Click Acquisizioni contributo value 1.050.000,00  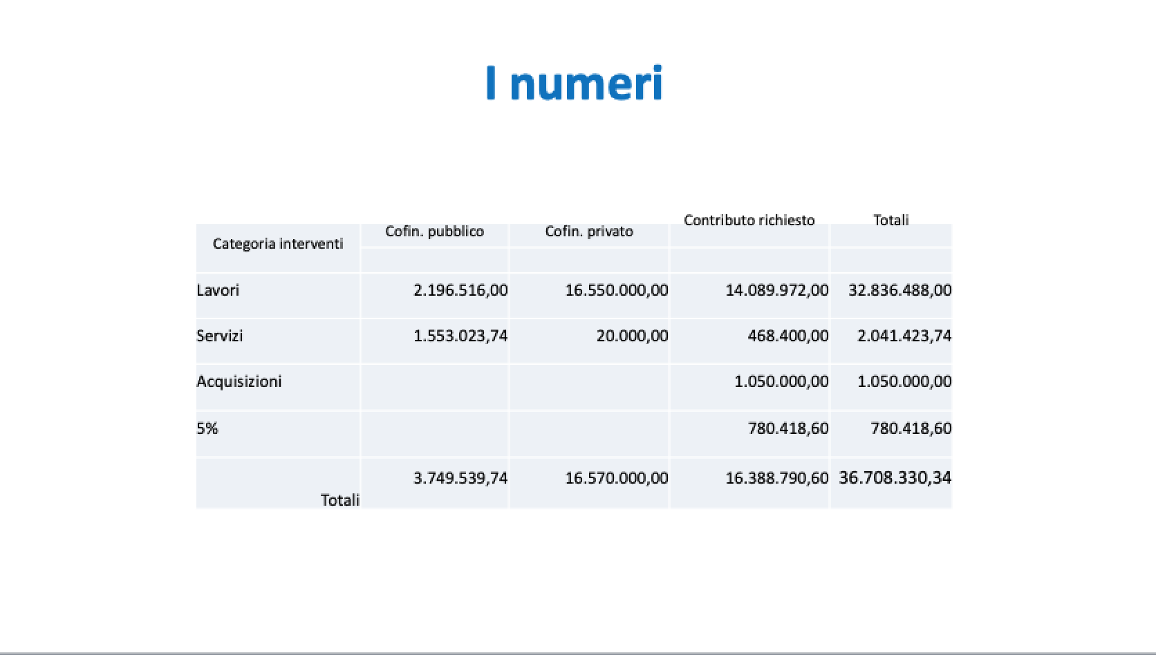click(x=781, y=381)
